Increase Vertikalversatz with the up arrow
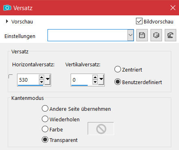Image resolution: width=179 pixels, height=150 pixels. point(95,77)
